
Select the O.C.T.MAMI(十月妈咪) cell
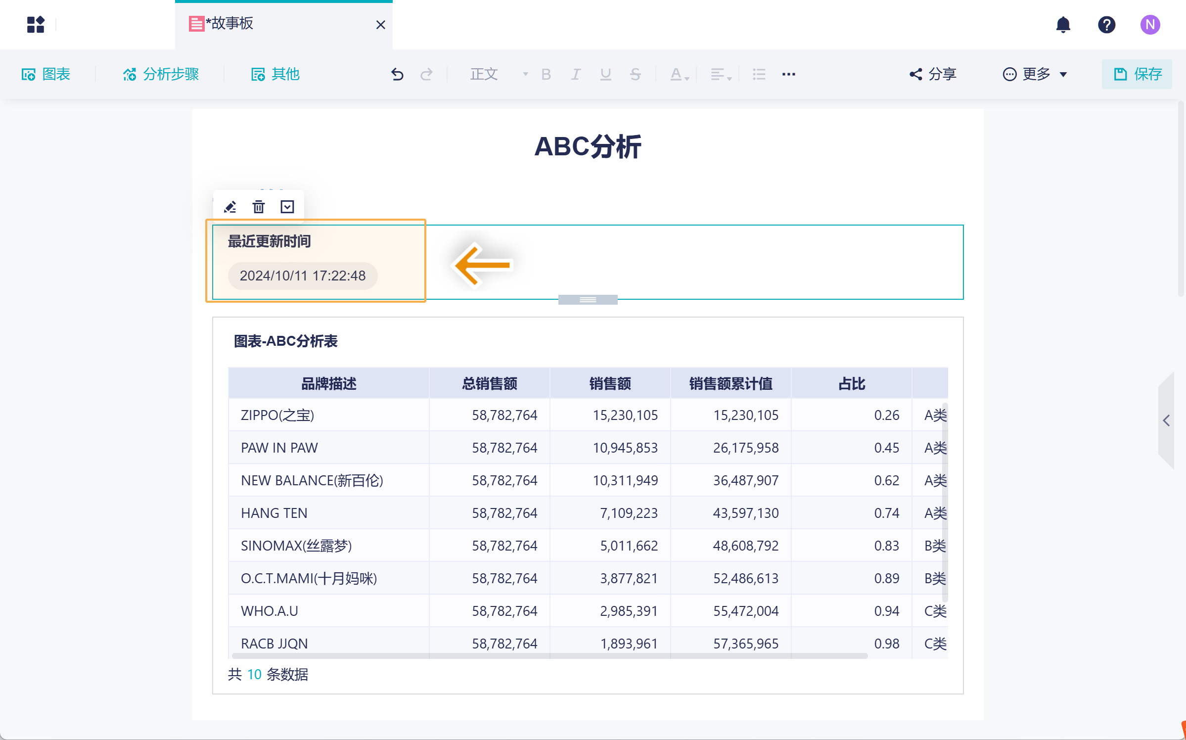[x=329, y=578]
